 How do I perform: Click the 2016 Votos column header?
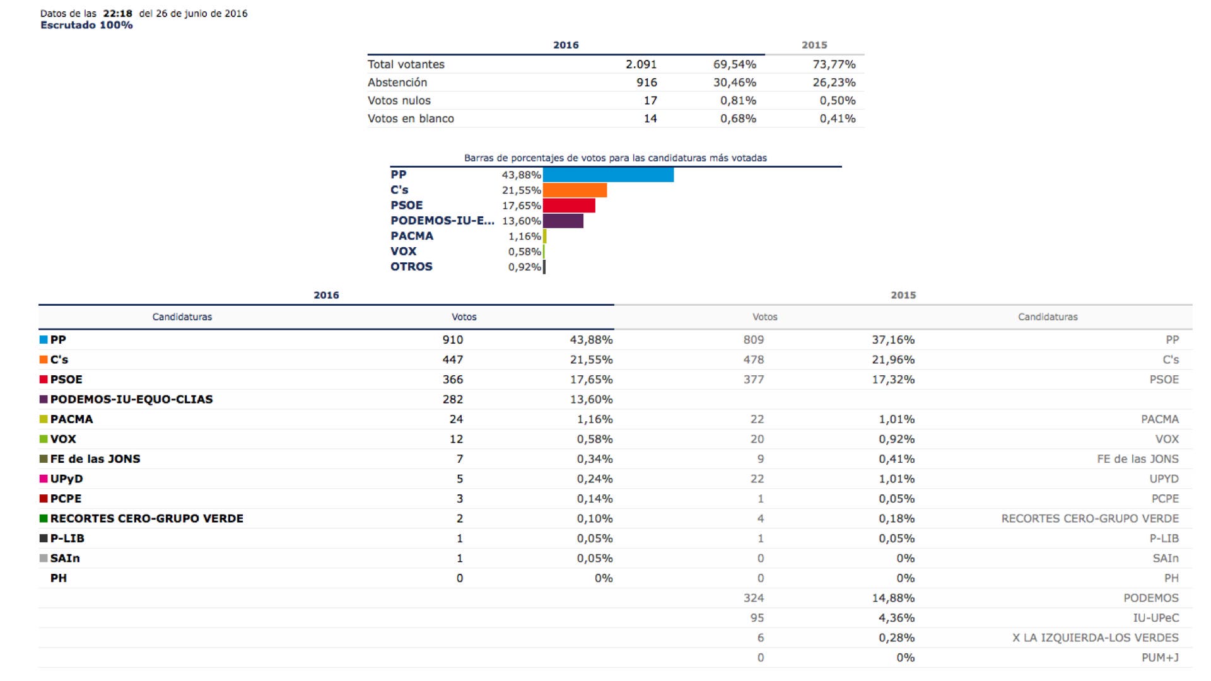tap(464, 317)
